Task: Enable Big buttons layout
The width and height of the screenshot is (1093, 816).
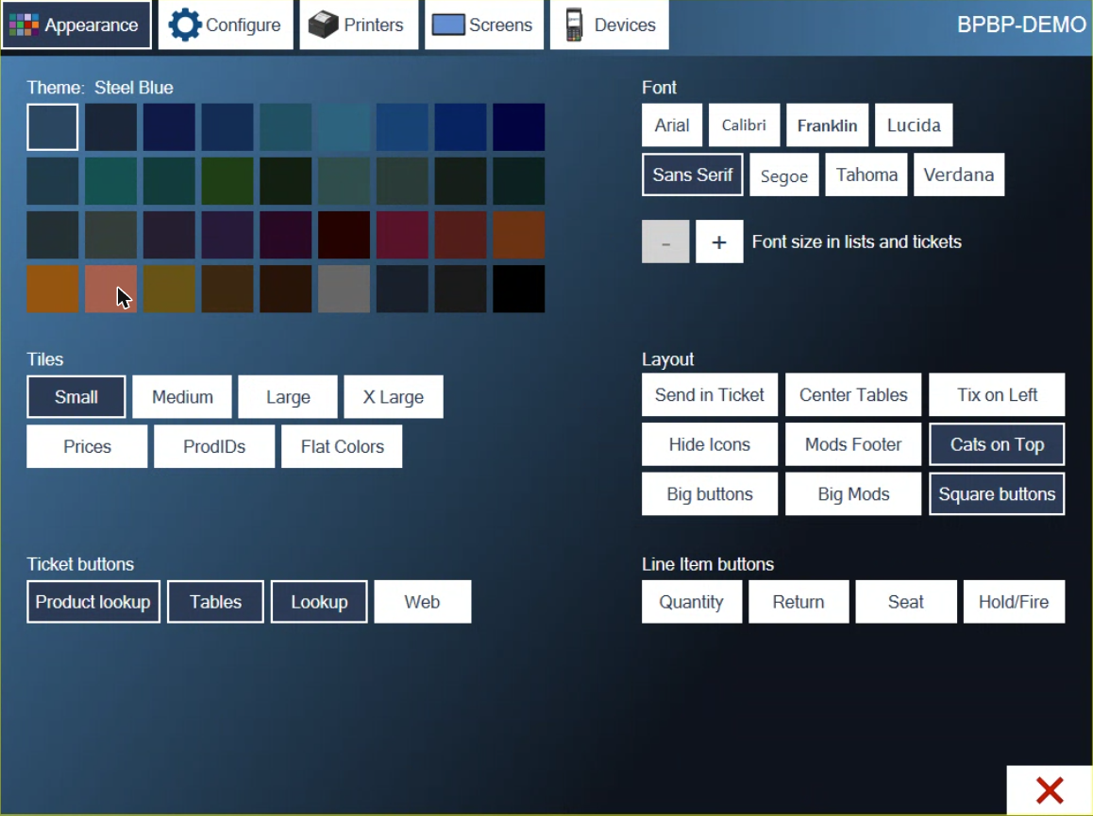Action: point(710,494)
